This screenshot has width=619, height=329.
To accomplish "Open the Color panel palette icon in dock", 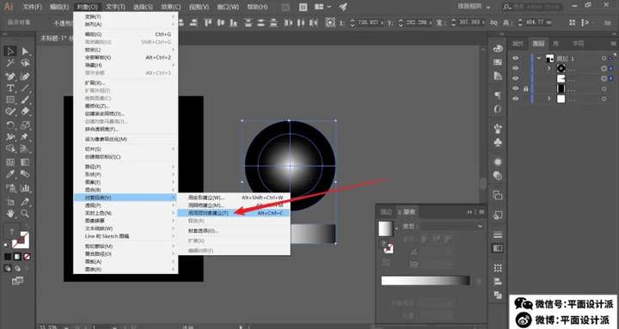I will (498, 48).
